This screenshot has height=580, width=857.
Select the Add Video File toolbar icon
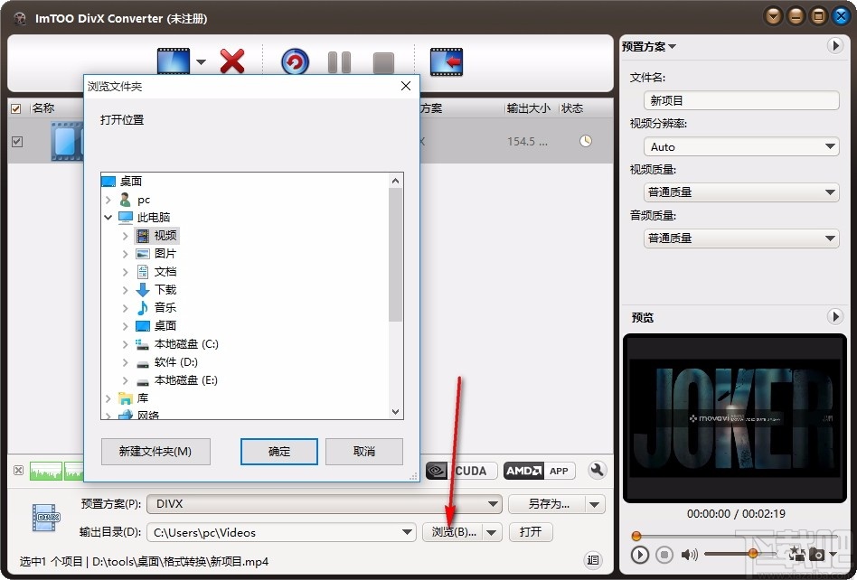[x=172, y=61]
